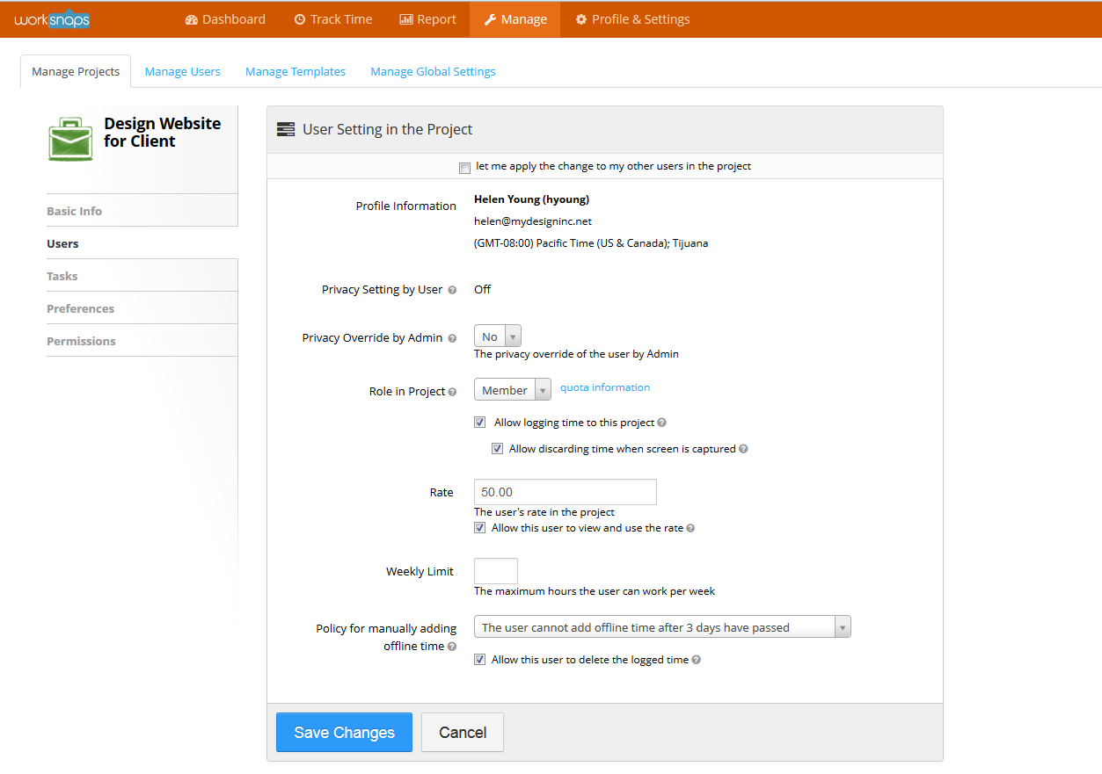Open the quota information link
The image size is (1102, 774).
605,387
